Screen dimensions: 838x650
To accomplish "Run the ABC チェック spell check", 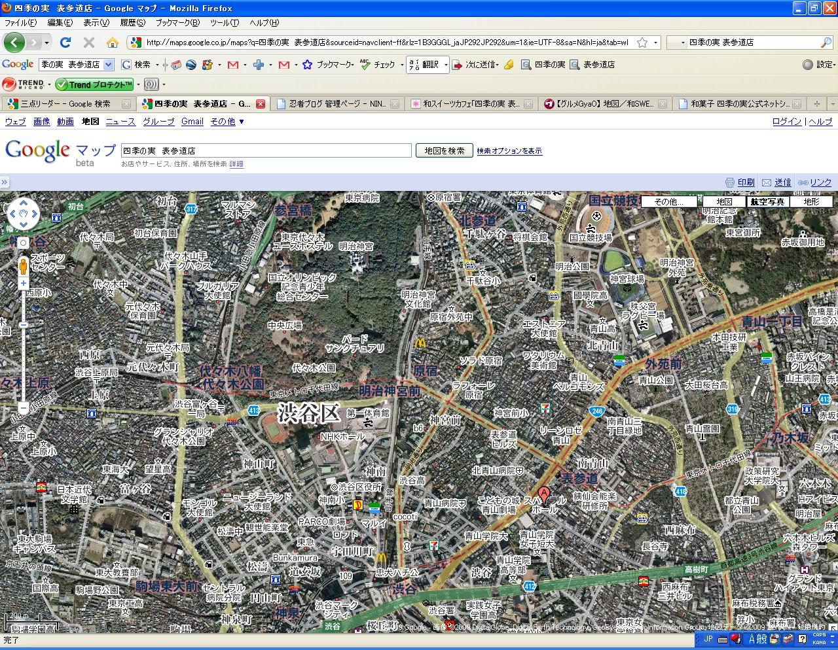I will tap(378, 65).
